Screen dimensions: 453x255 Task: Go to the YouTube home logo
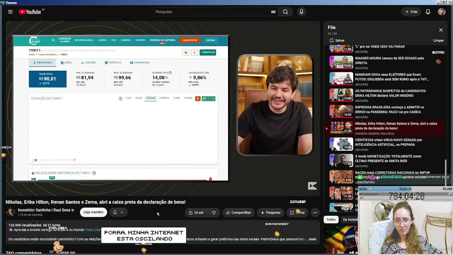[x=30, y=12]
